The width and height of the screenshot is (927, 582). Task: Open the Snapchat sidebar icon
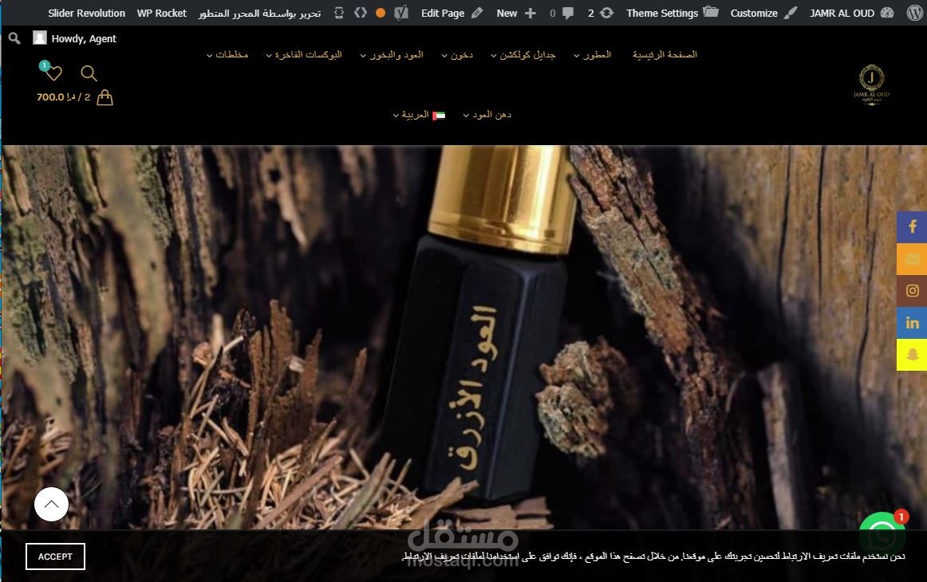[912, 355]
